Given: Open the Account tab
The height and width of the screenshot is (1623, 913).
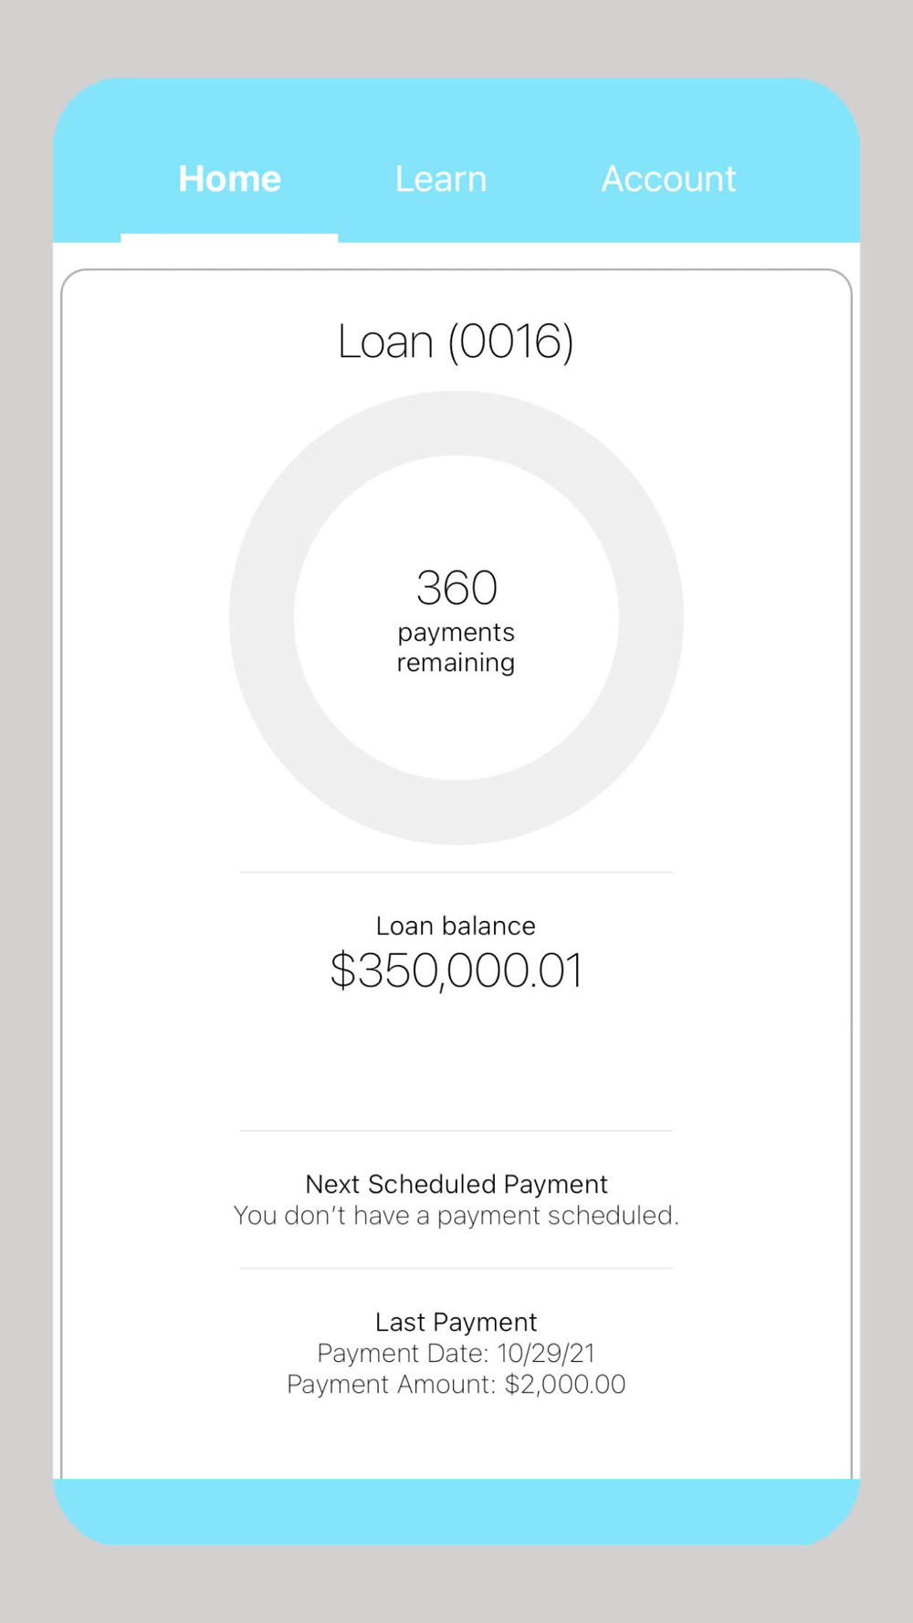Looking at the screenshot, I should pos(668,179).
